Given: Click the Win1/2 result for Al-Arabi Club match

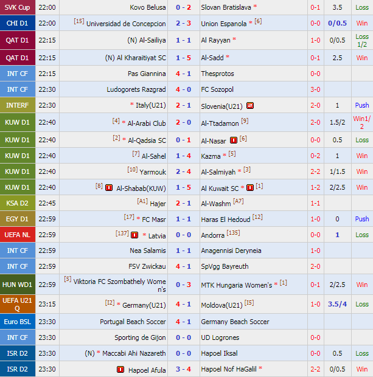Looking at the screenshot, I should (362, 123).
